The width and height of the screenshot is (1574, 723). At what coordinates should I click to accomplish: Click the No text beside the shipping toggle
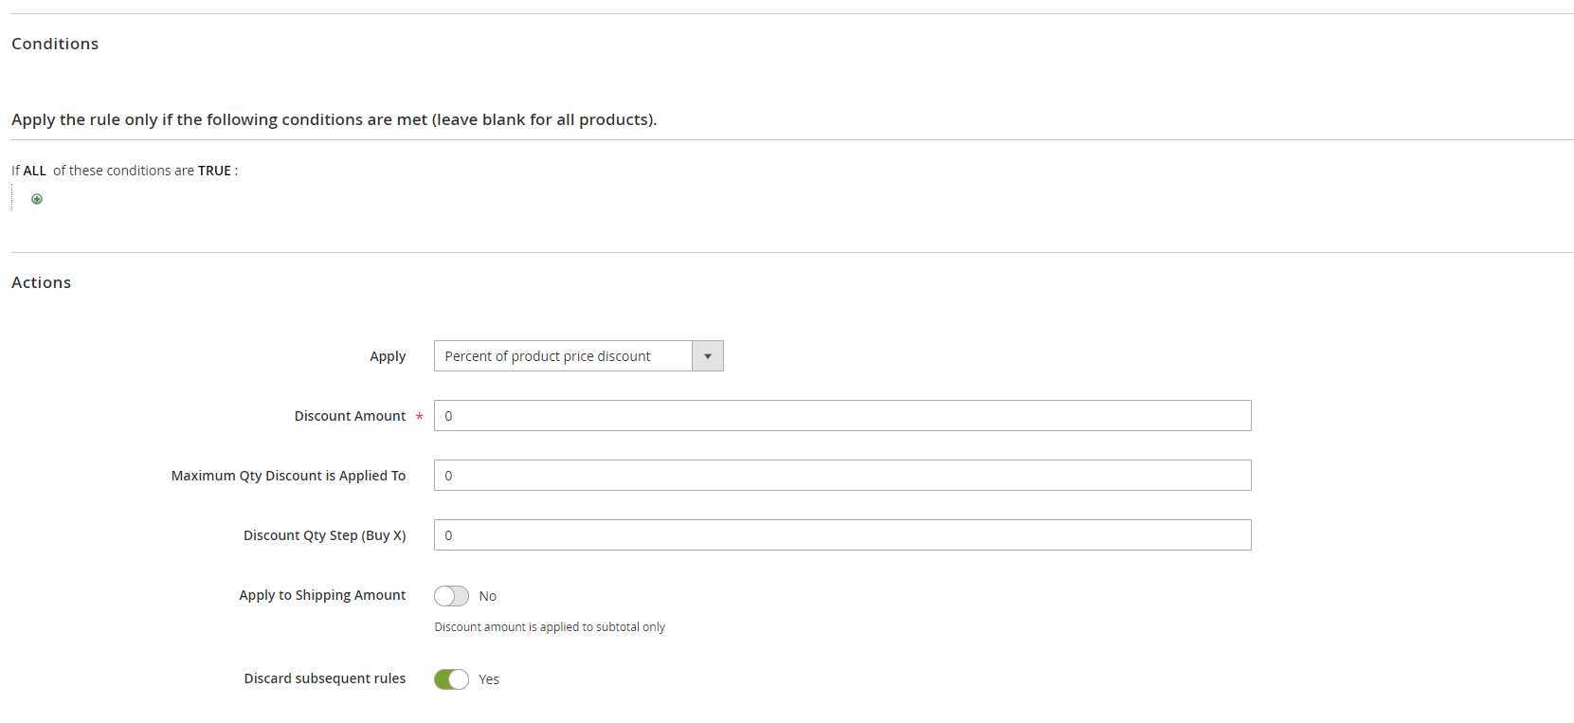(x=487, y=596)
